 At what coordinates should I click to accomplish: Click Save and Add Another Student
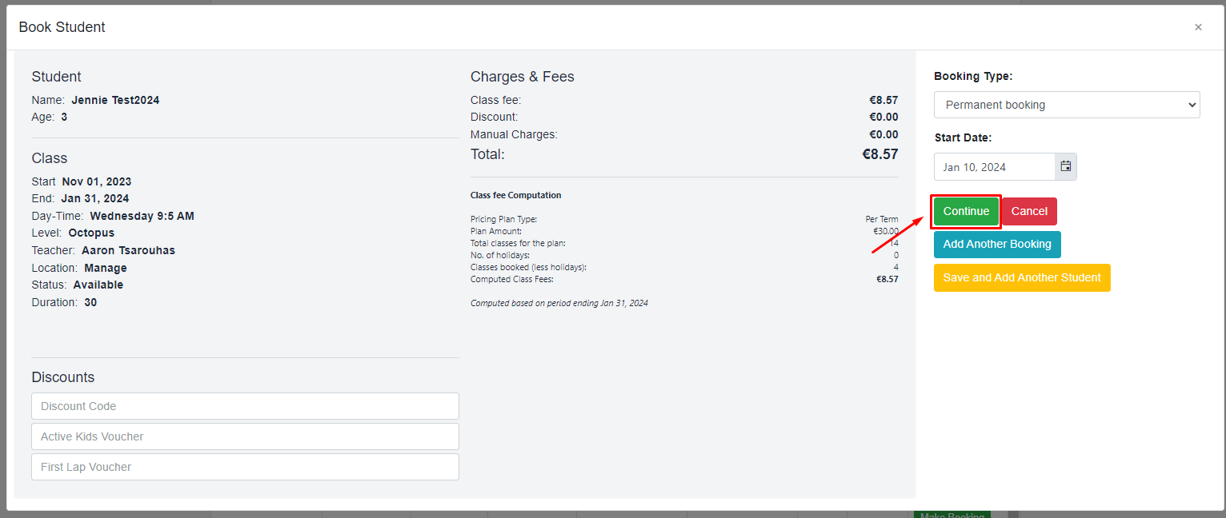coord(1022,277)
